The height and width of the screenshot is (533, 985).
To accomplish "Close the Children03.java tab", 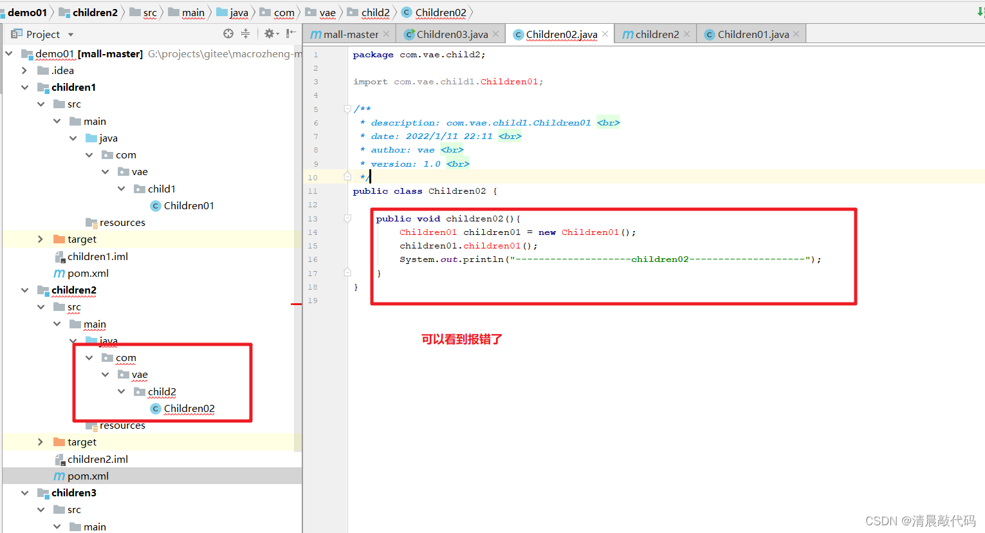I will tap(495, 34).
